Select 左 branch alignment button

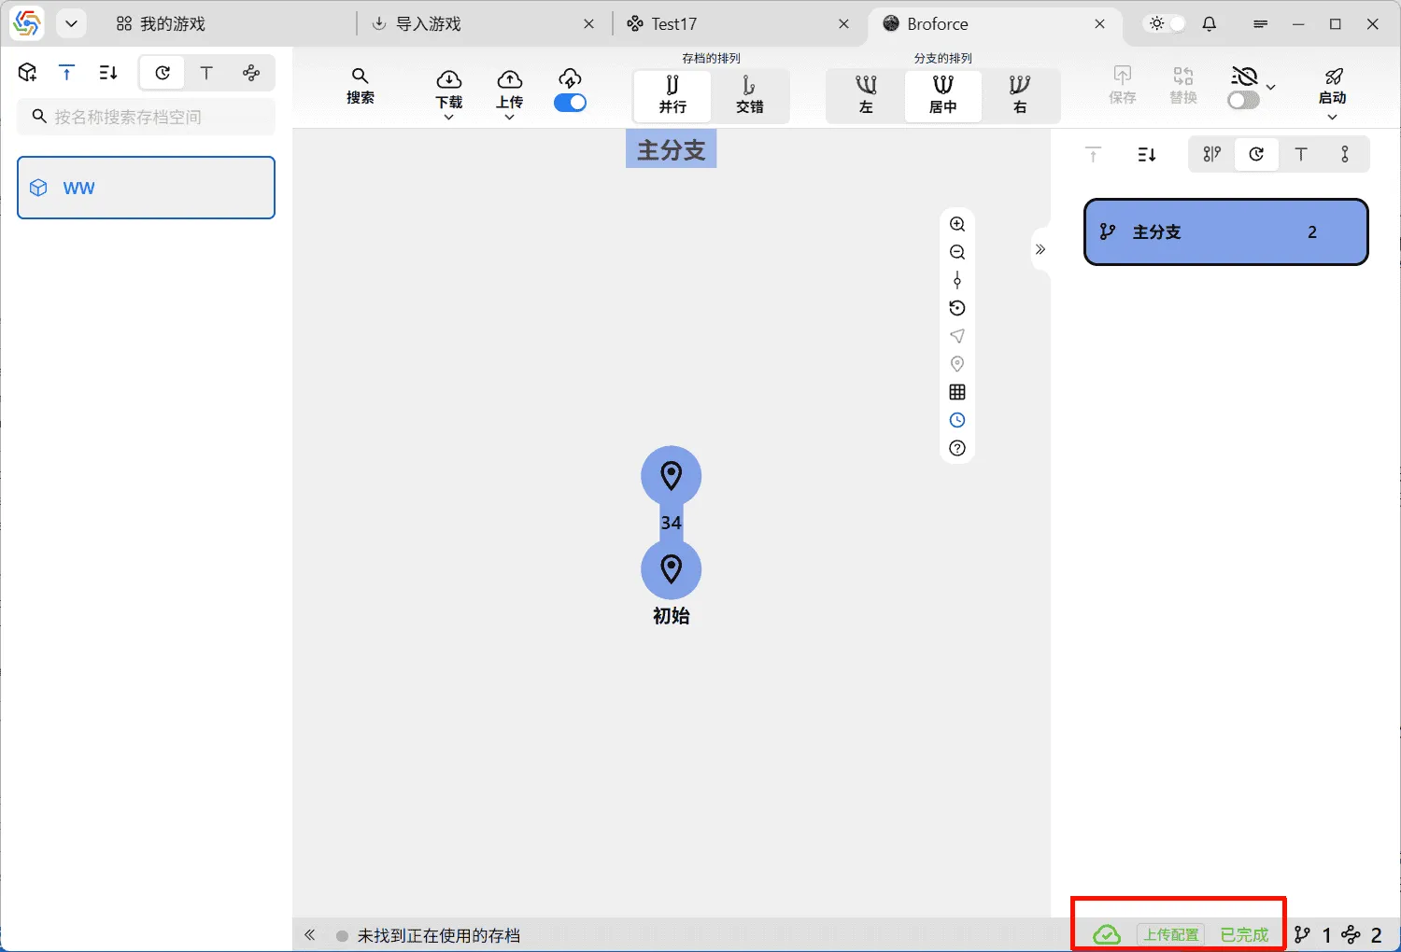(866, 95)
